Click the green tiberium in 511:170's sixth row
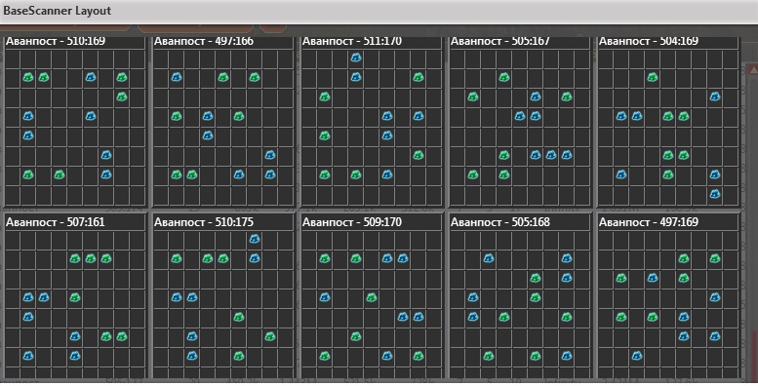This screenshot has width=758, height=386. pyautogui.click(x=419, y=155)
